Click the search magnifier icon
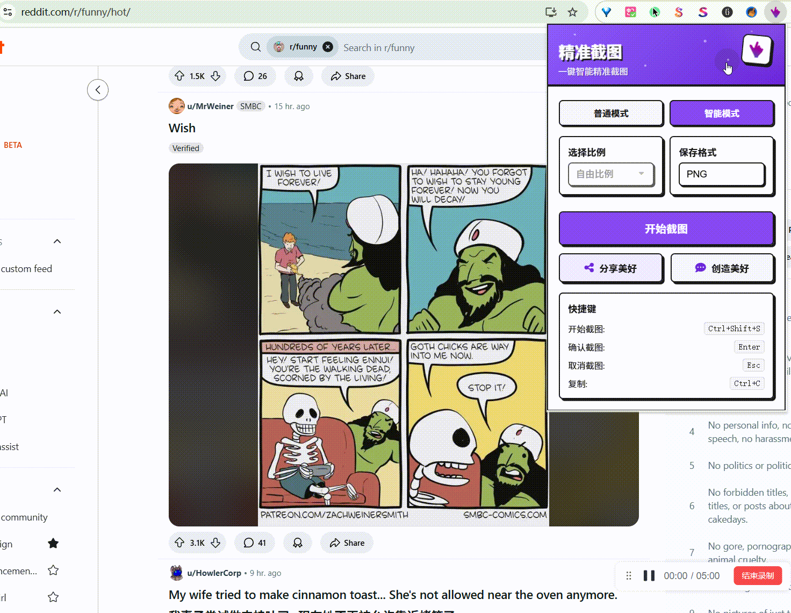Viewport: 791px width, 613px height. click(256, 47)
